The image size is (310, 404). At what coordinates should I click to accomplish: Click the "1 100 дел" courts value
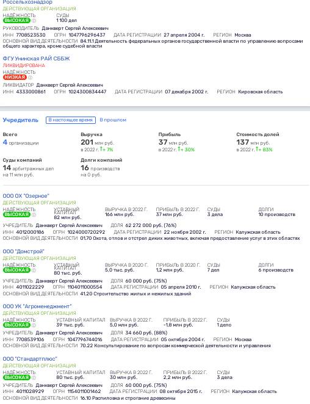pos(67,20)
